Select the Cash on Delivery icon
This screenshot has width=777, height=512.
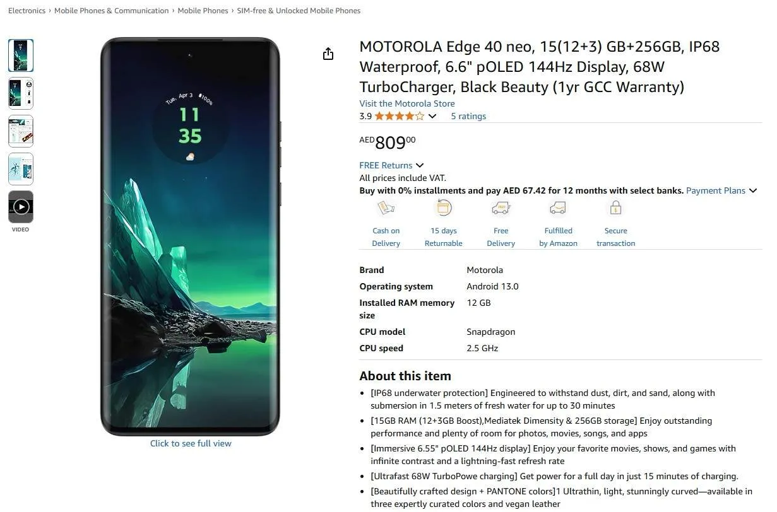point(386,207)
